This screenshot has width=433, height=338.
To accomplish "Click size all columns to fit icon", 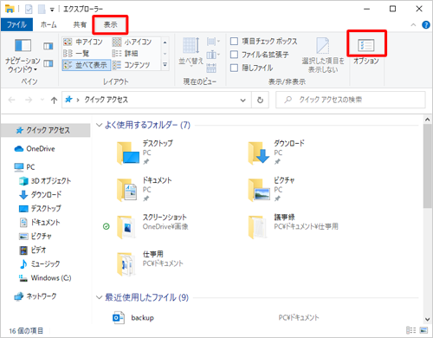I will pyautogui.click(x=211, y=68).
